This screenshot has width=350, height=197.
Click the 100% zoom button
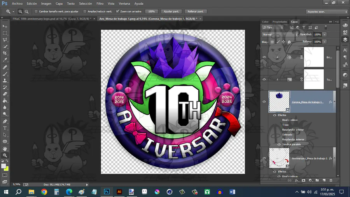click(x=151, y=11)
